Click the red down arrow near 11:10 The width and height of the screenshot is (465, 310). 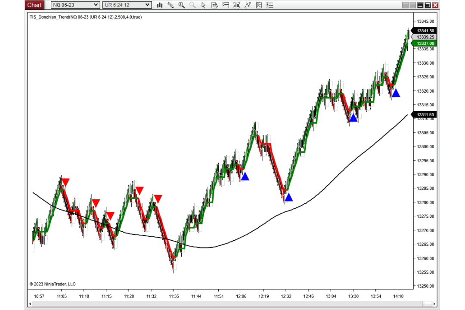96,203
